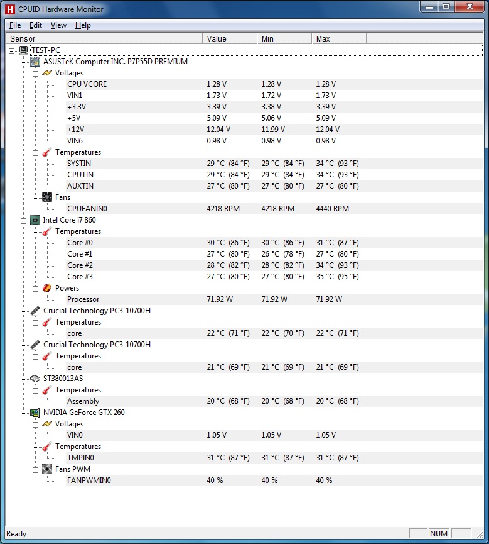
Task: Select the TMPIN0 temperature row
Action: [x=274, y=458]
